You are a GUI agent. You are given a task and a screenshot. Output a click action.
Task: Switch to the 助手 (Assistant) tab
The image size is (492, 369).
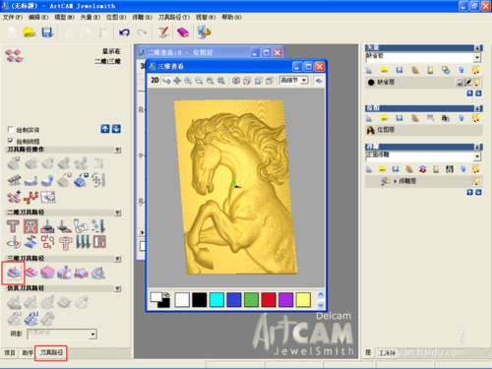(x=28, y=353)
